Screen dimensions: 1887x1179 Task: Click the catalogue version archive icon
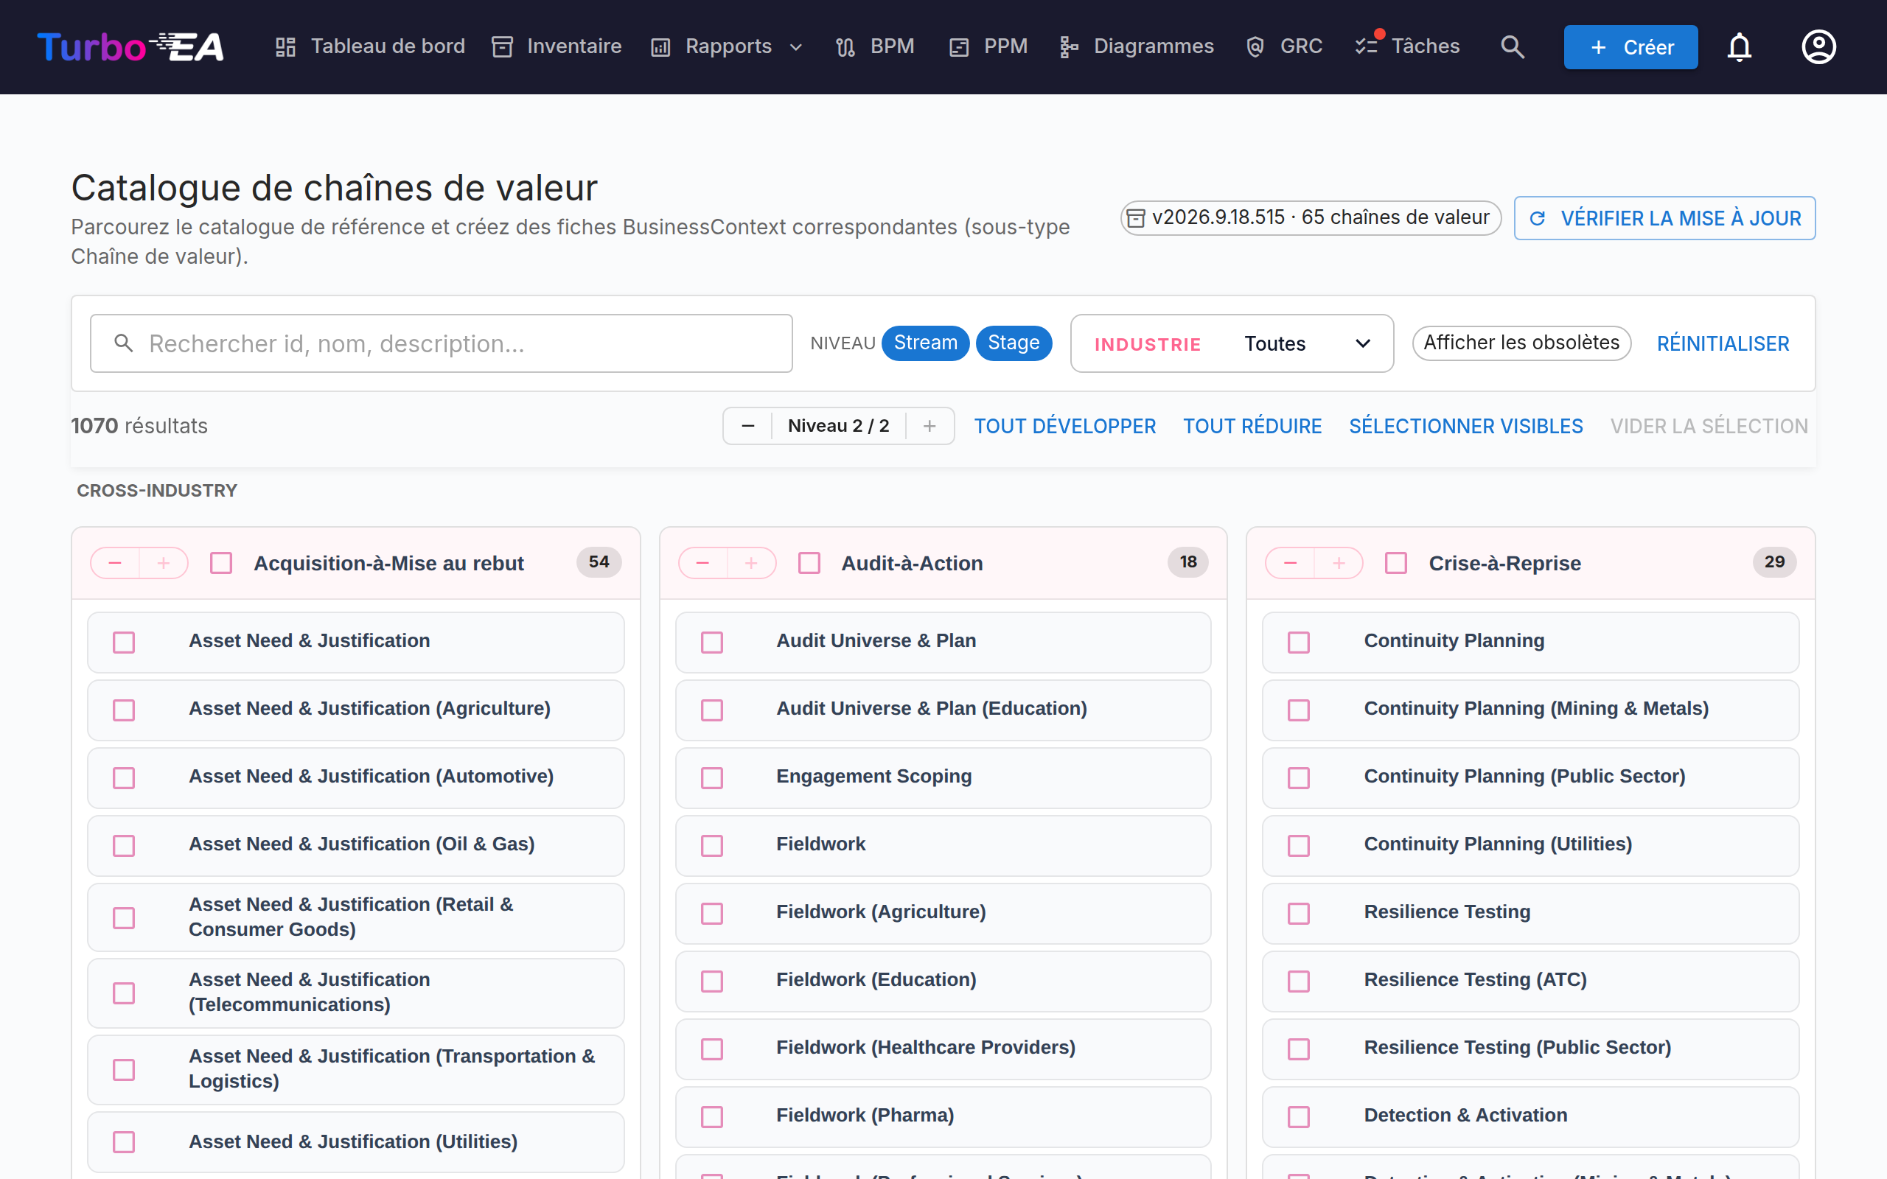1136,218
